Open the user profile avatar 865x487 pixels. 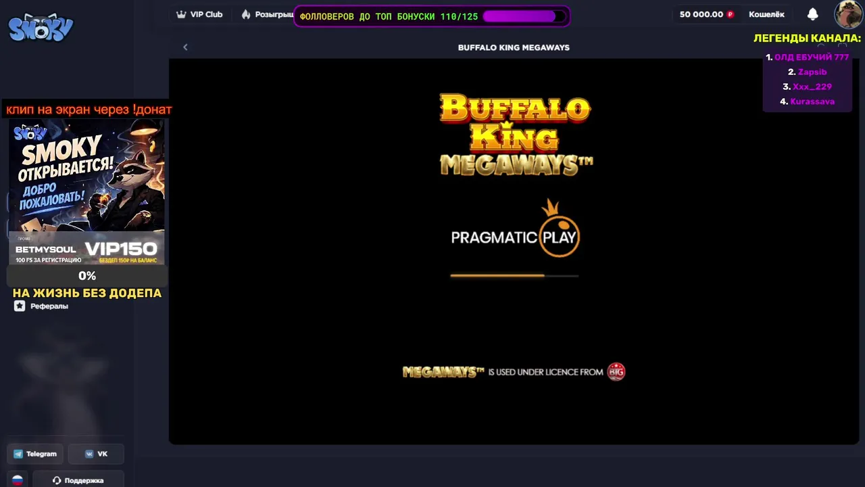(847, 14)
